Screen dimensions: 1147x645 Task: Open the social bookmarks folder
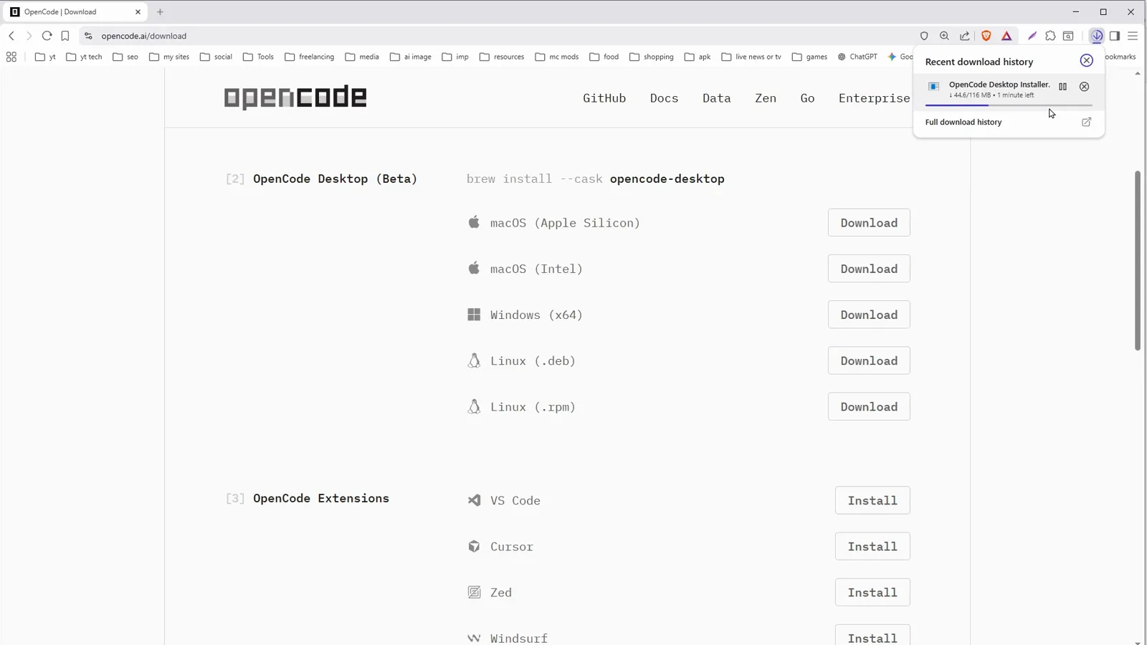216,57
